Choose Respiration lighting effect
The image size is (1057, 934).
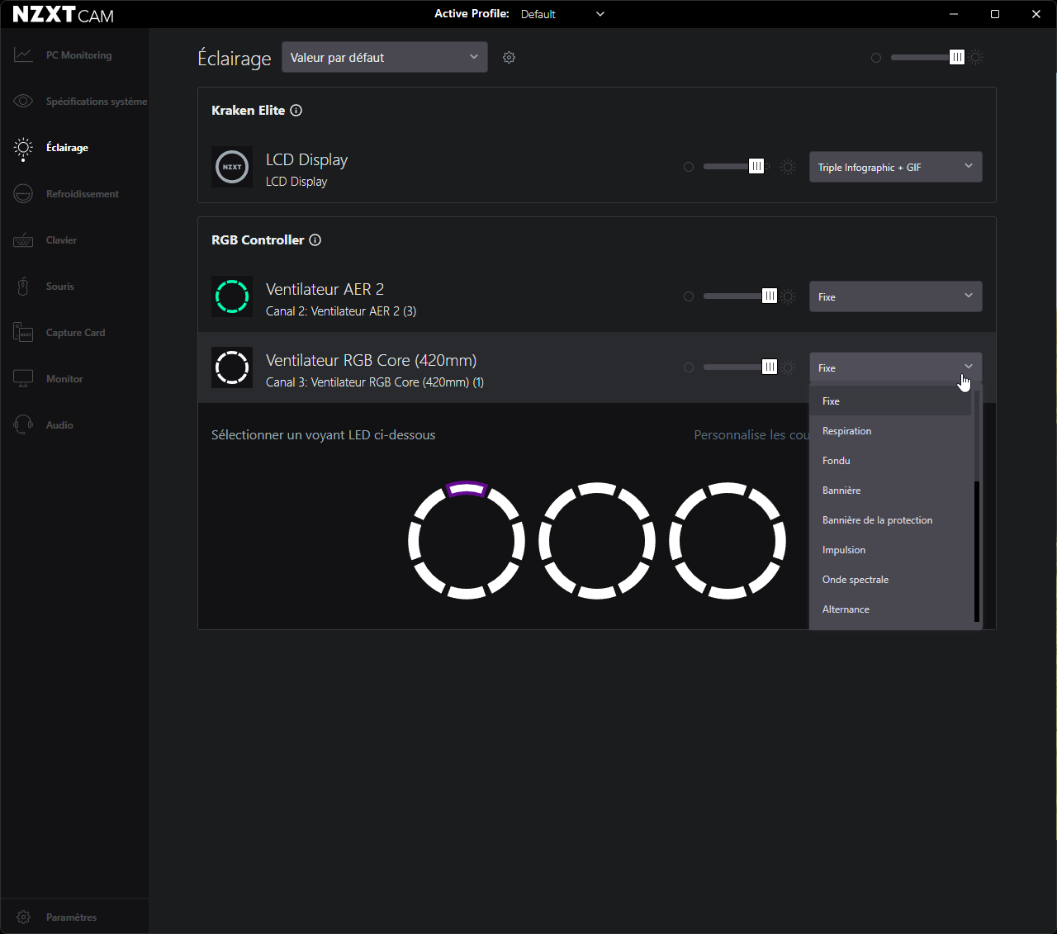coord(892,431)
